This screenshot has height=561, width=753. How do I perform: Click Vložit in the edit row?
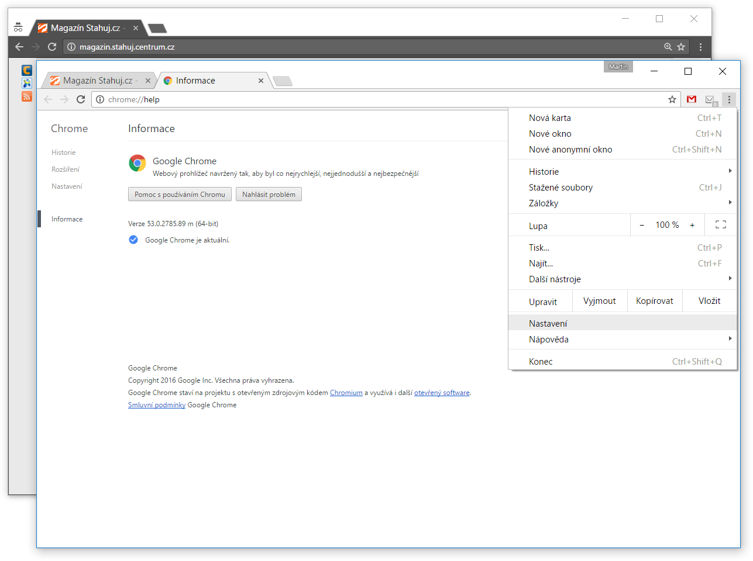point(709,301)
